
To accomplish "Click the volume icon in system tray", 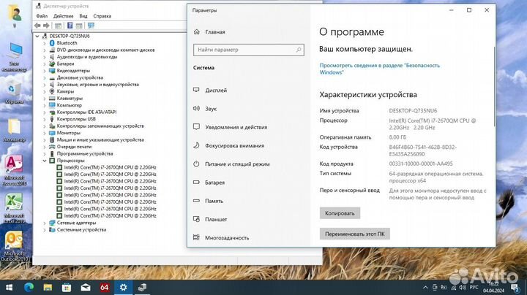I will [463, 288].
